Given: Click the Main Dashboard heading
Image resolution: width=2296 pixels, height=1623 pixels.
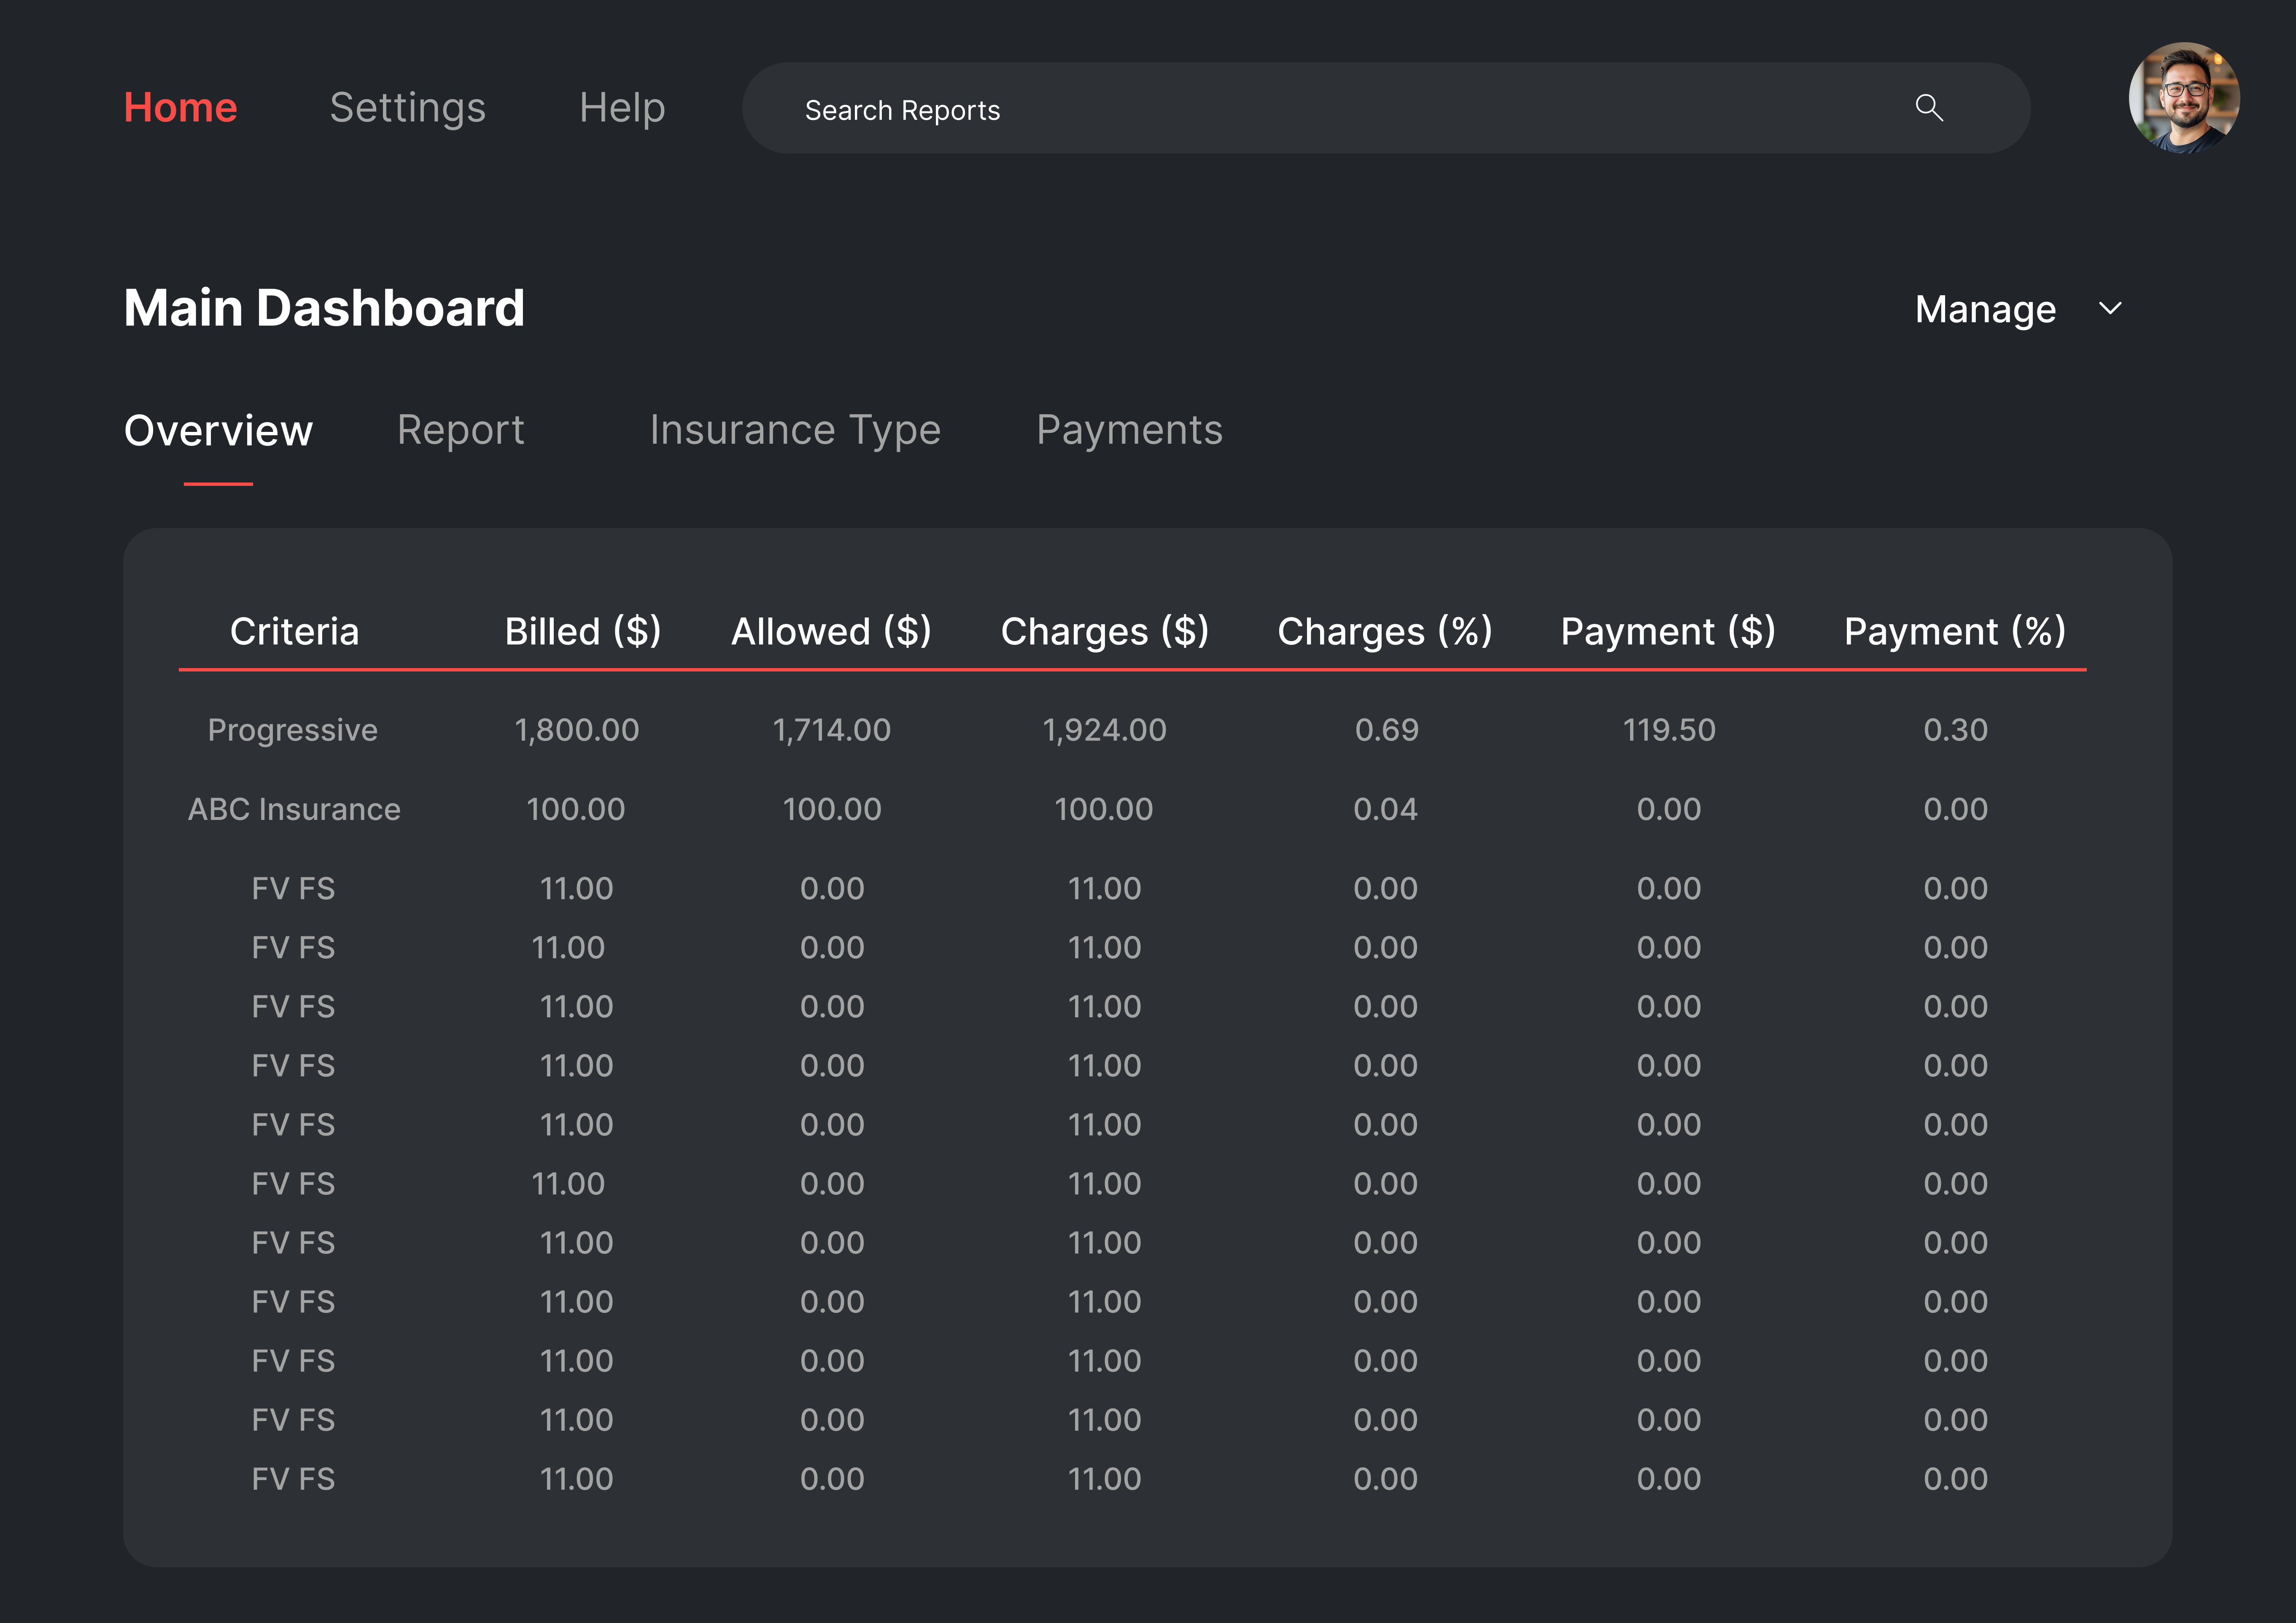Looking at the screenshot, I should (x=324, y=308).
